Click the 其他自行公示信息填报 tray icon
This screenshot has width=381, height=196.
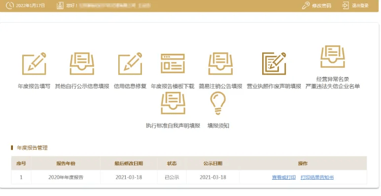pos(82,64)
